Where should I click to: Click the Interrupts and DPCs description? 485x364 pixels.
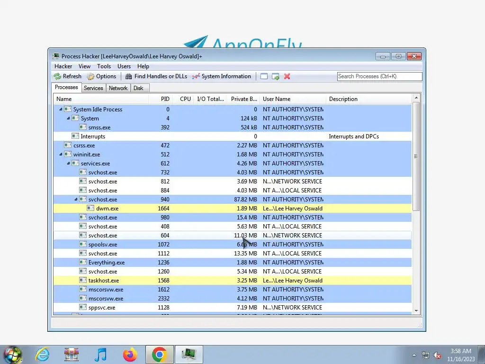coord(354,136)
